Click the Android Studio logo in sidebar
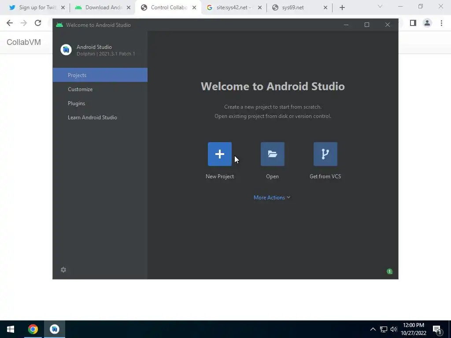 point(66,50)
